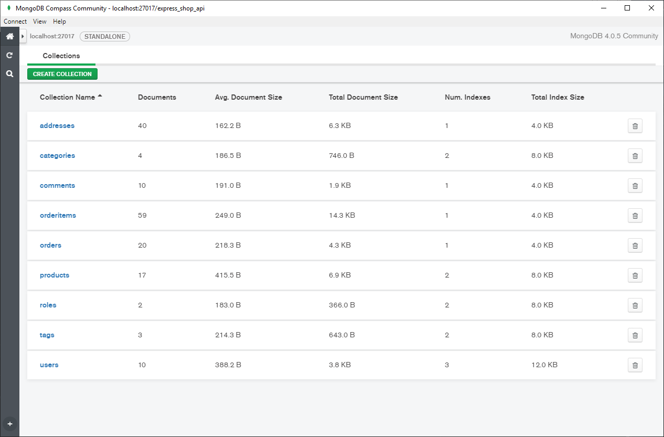Sort by Documents column header
Screen dimensions: 664x437
[x=157, y=97]
